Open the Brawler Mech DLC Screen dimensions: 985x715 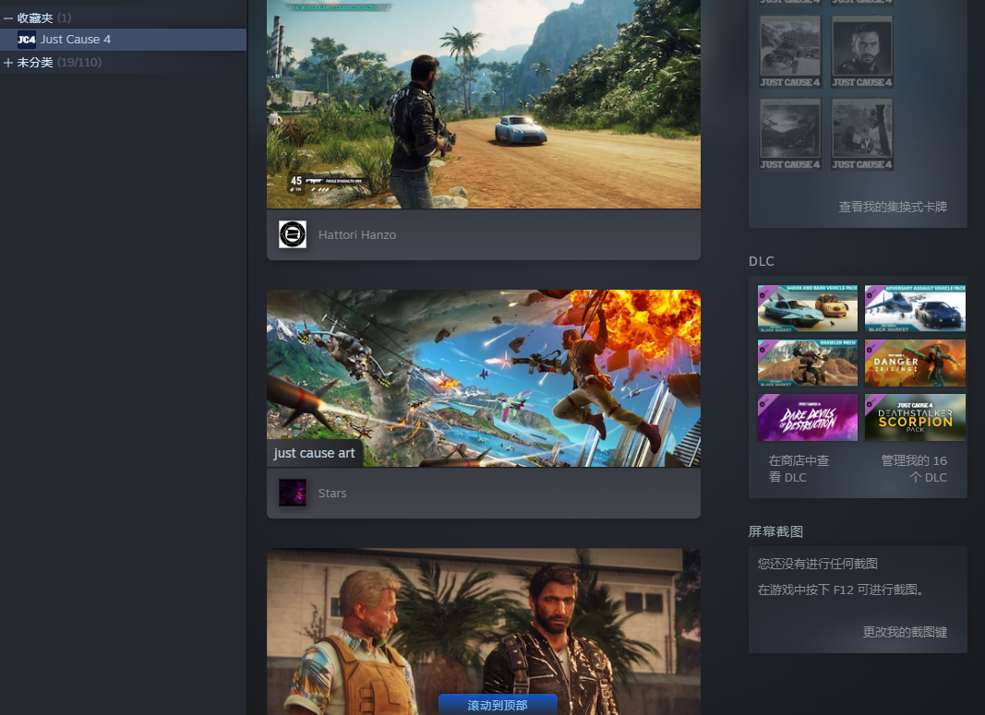808,363
